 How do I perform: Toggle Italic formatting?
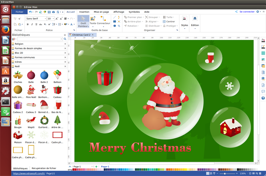pyautogui.click(x=32, y=24)
